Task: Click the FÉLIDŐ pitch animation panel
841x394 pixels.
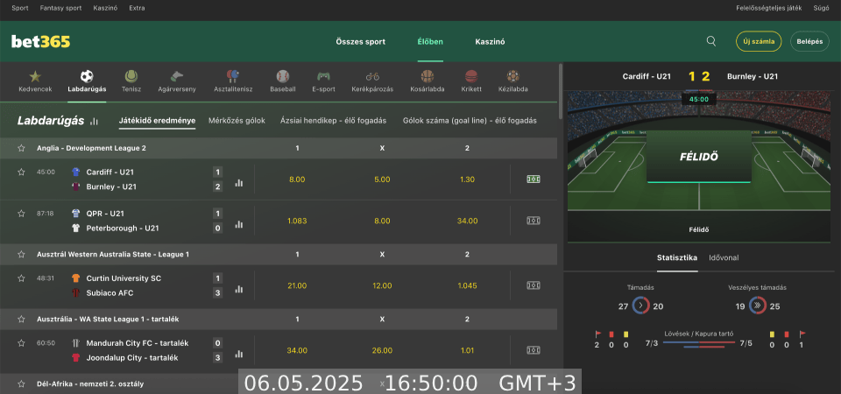Action: click(x=699, y=157)
